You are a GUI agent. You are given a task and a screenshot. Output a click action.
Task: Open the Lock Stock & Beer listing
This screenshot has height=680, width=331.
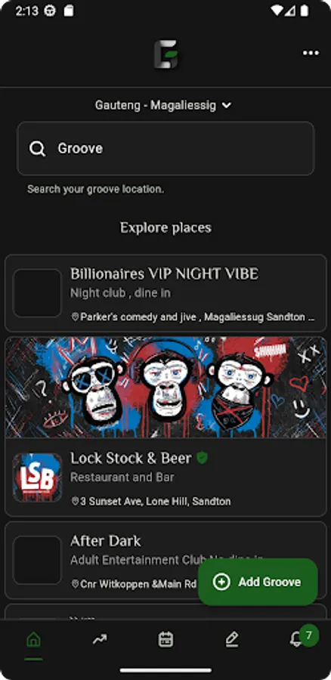165,477
